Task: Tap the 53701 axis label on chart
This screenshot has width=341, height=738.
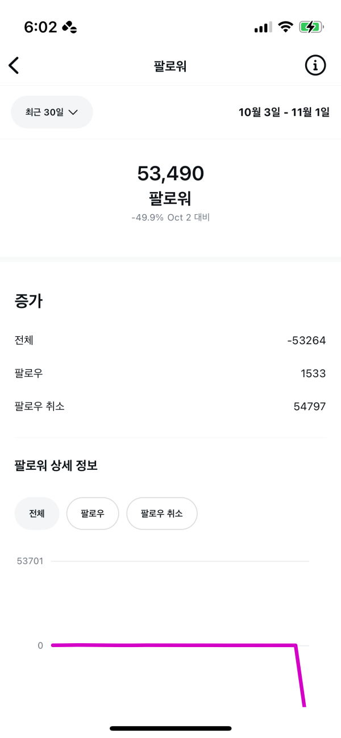Action: point(30,561)
